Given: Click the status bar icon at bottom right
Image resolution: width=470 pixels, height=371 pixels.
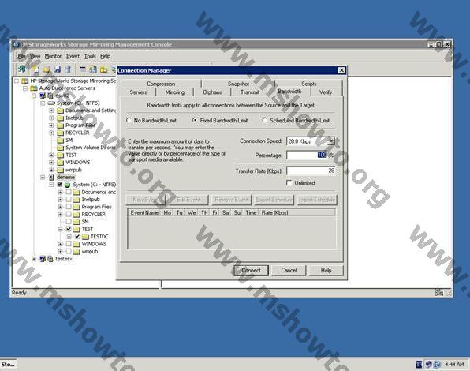Looking at the screenshot, I should 439,293.
